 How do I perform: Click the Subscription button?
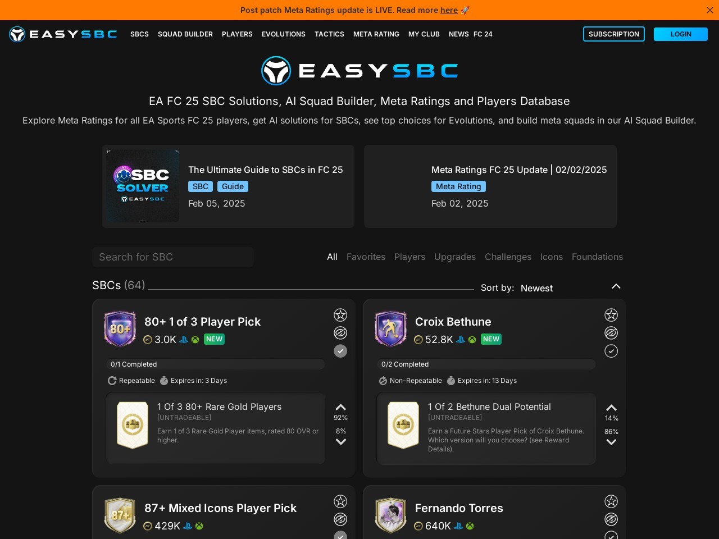[x=614, y=34]
